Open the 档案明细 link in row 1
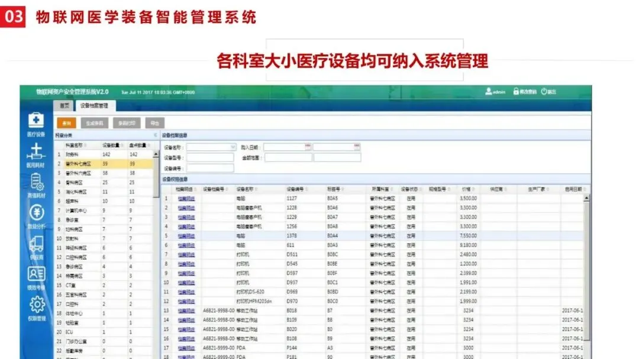Screen dimensions: 639x359 coord(186,199)
